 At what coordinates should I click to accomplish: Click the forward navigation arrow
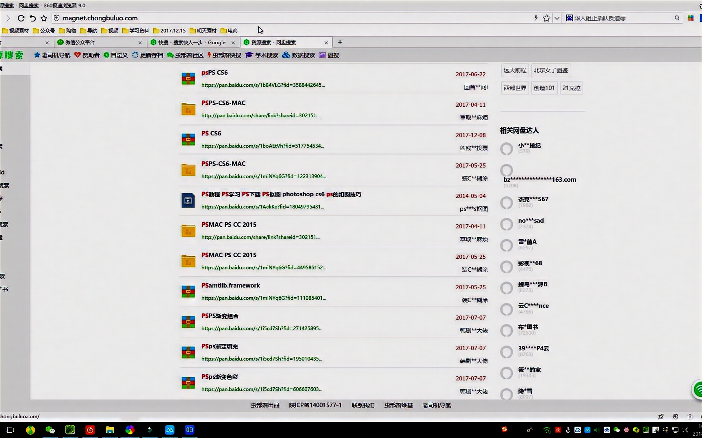click(8, 18)
